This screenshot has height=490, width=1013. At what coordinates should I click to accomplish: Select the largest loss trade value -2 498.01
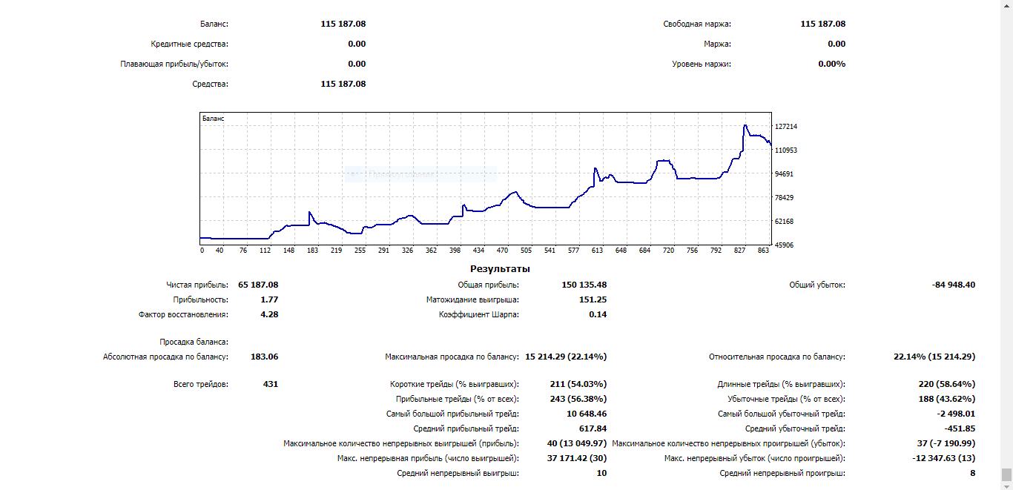point(956,414)
